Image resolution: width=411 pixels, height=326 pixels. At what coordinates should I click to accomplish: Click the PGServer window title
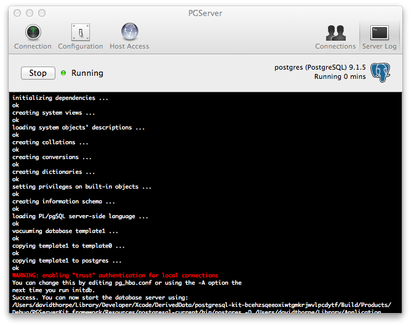coord(205,13)
